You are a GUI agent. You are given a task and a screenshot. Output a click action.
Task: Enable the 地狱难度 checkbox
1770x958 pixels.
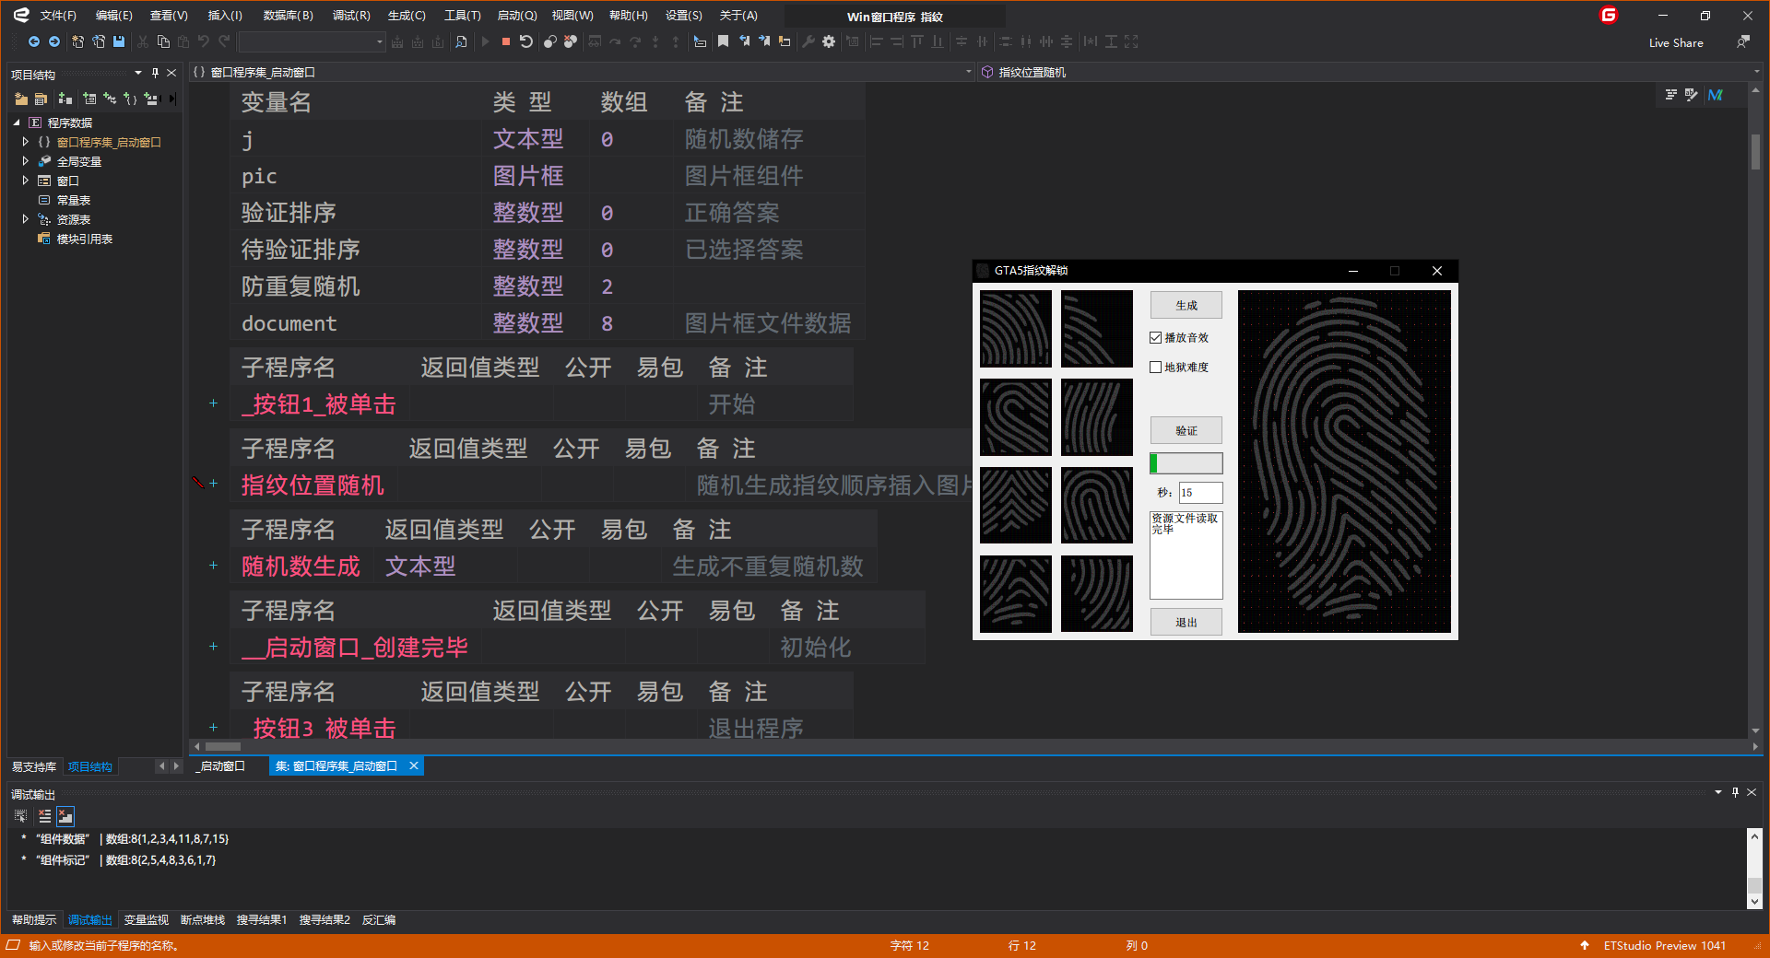click(1156, 368)
